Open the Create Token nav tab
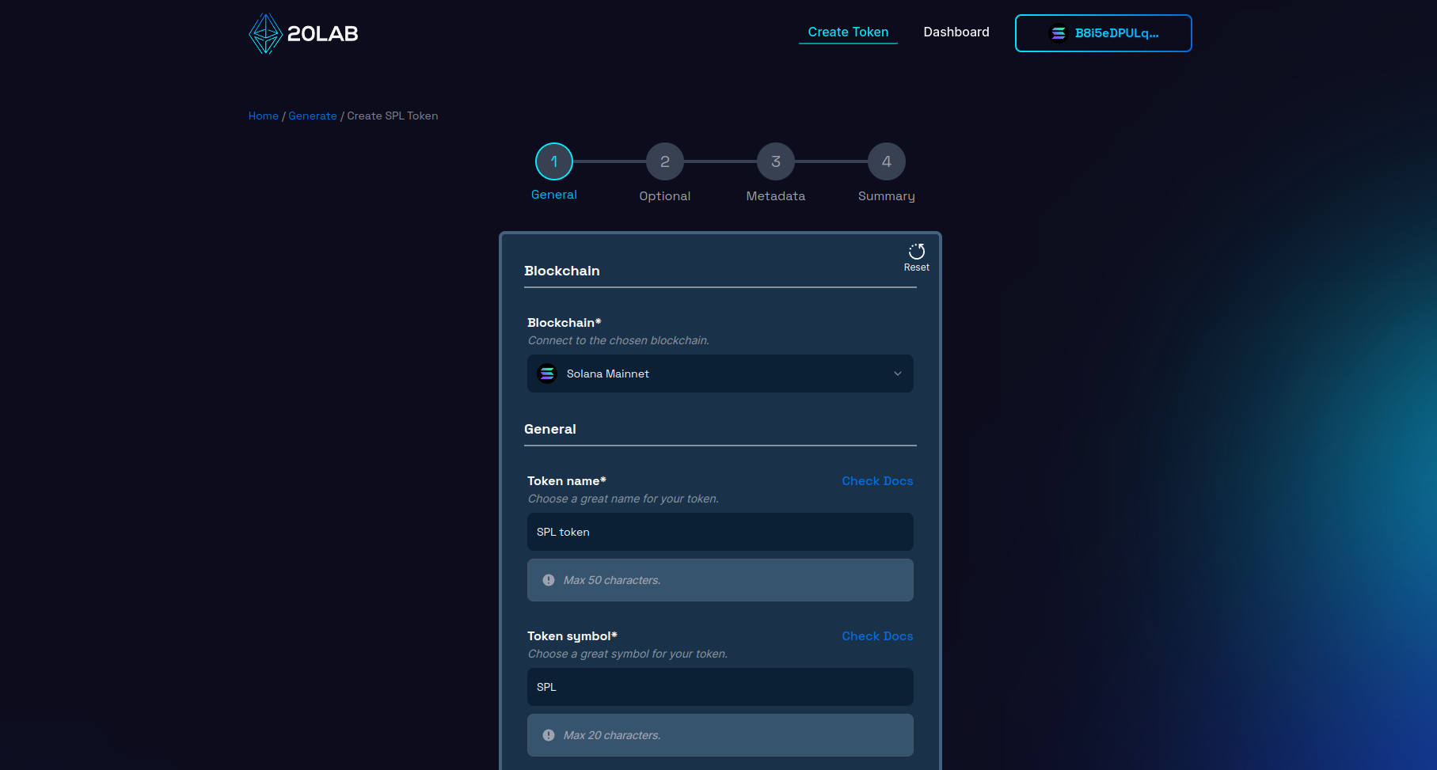Viewport: 1437px width, 770px height. (x=848, y=32)
